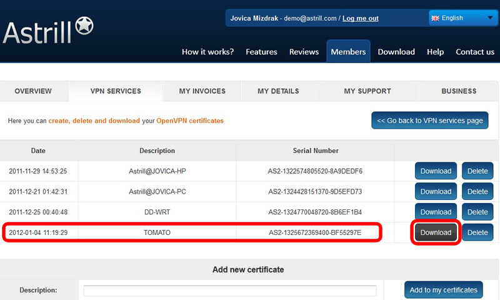Download the DD-WRT certificate

click(436, 212)
